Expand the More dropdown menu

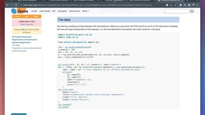coord(86,11)
